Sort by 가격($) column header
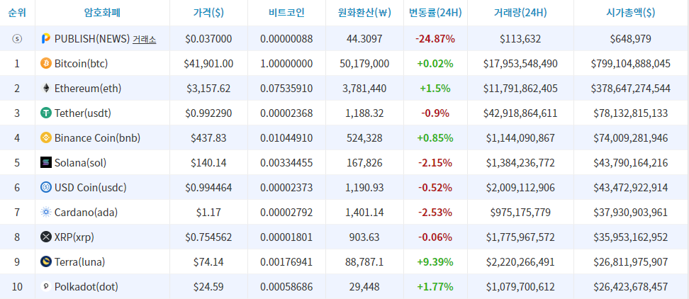 (x=208, y=13)
